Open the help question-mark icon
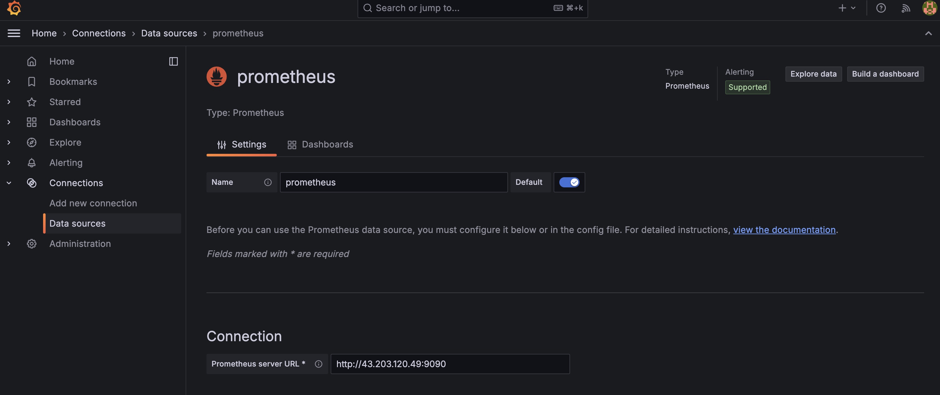This screenshot has height=395, width=940. click(881, 8)
